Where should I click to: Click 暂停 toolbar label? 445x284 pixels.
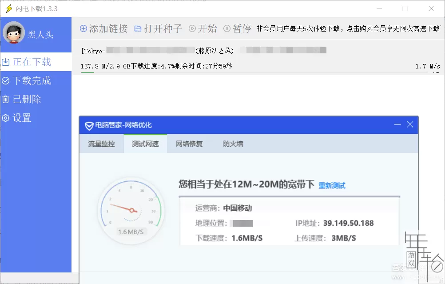point(242,28)
